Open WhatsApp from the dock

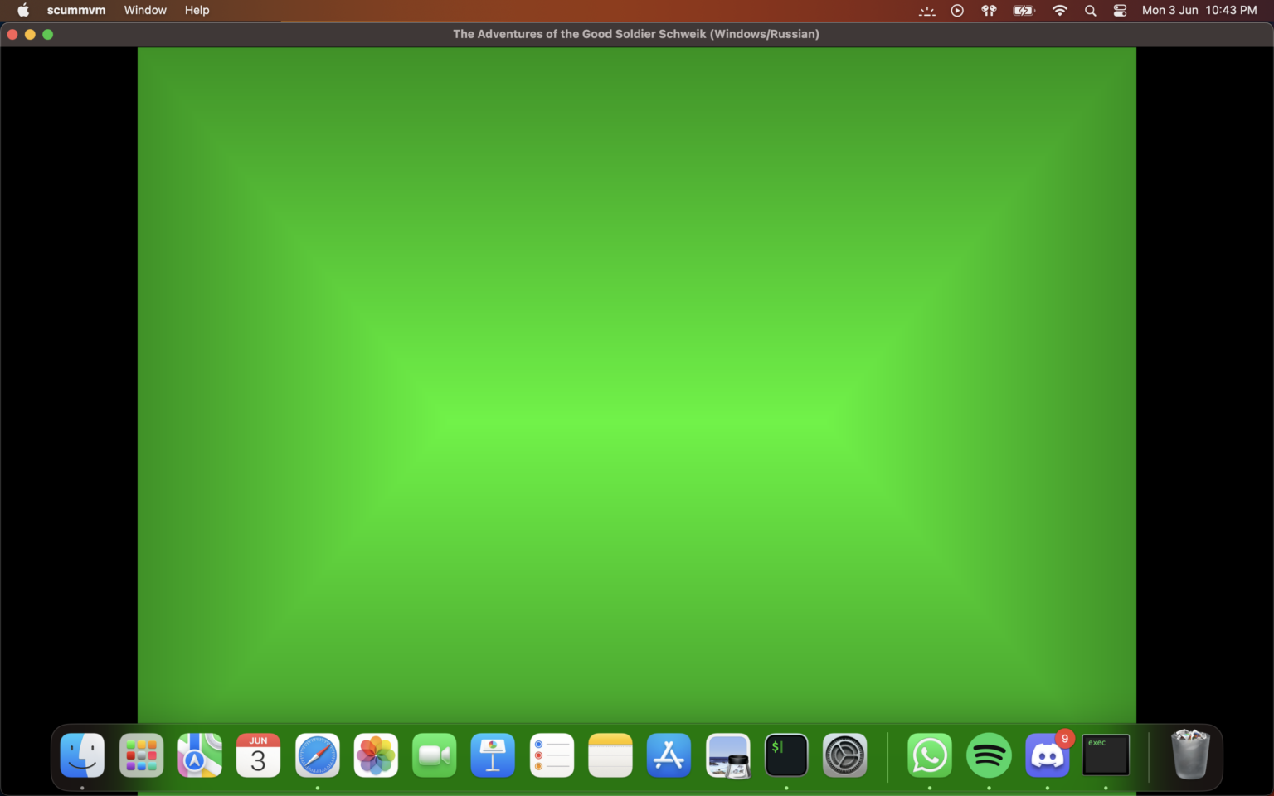point(929,755)
